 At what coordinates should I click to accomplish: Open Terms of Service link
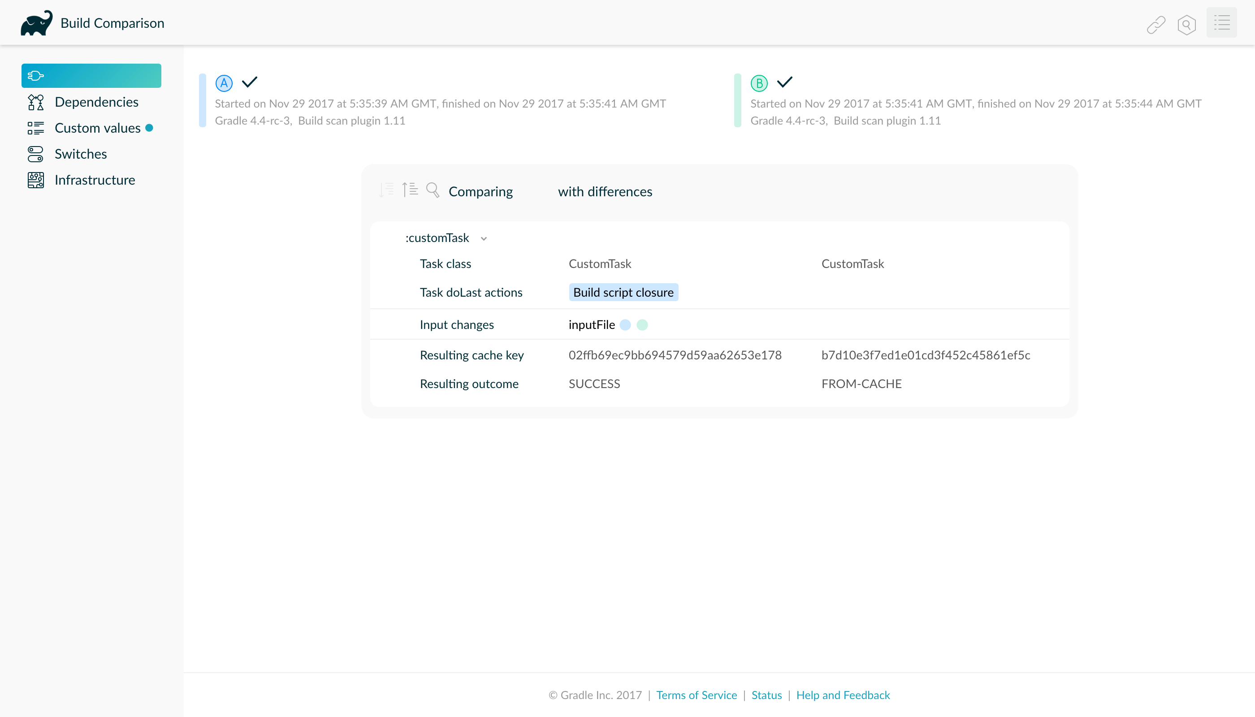tap(697, 695)
